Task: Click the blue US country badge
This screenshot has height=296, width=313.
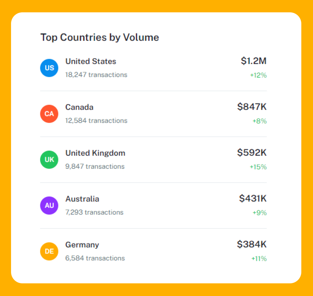Action: (x=49, y=68)
